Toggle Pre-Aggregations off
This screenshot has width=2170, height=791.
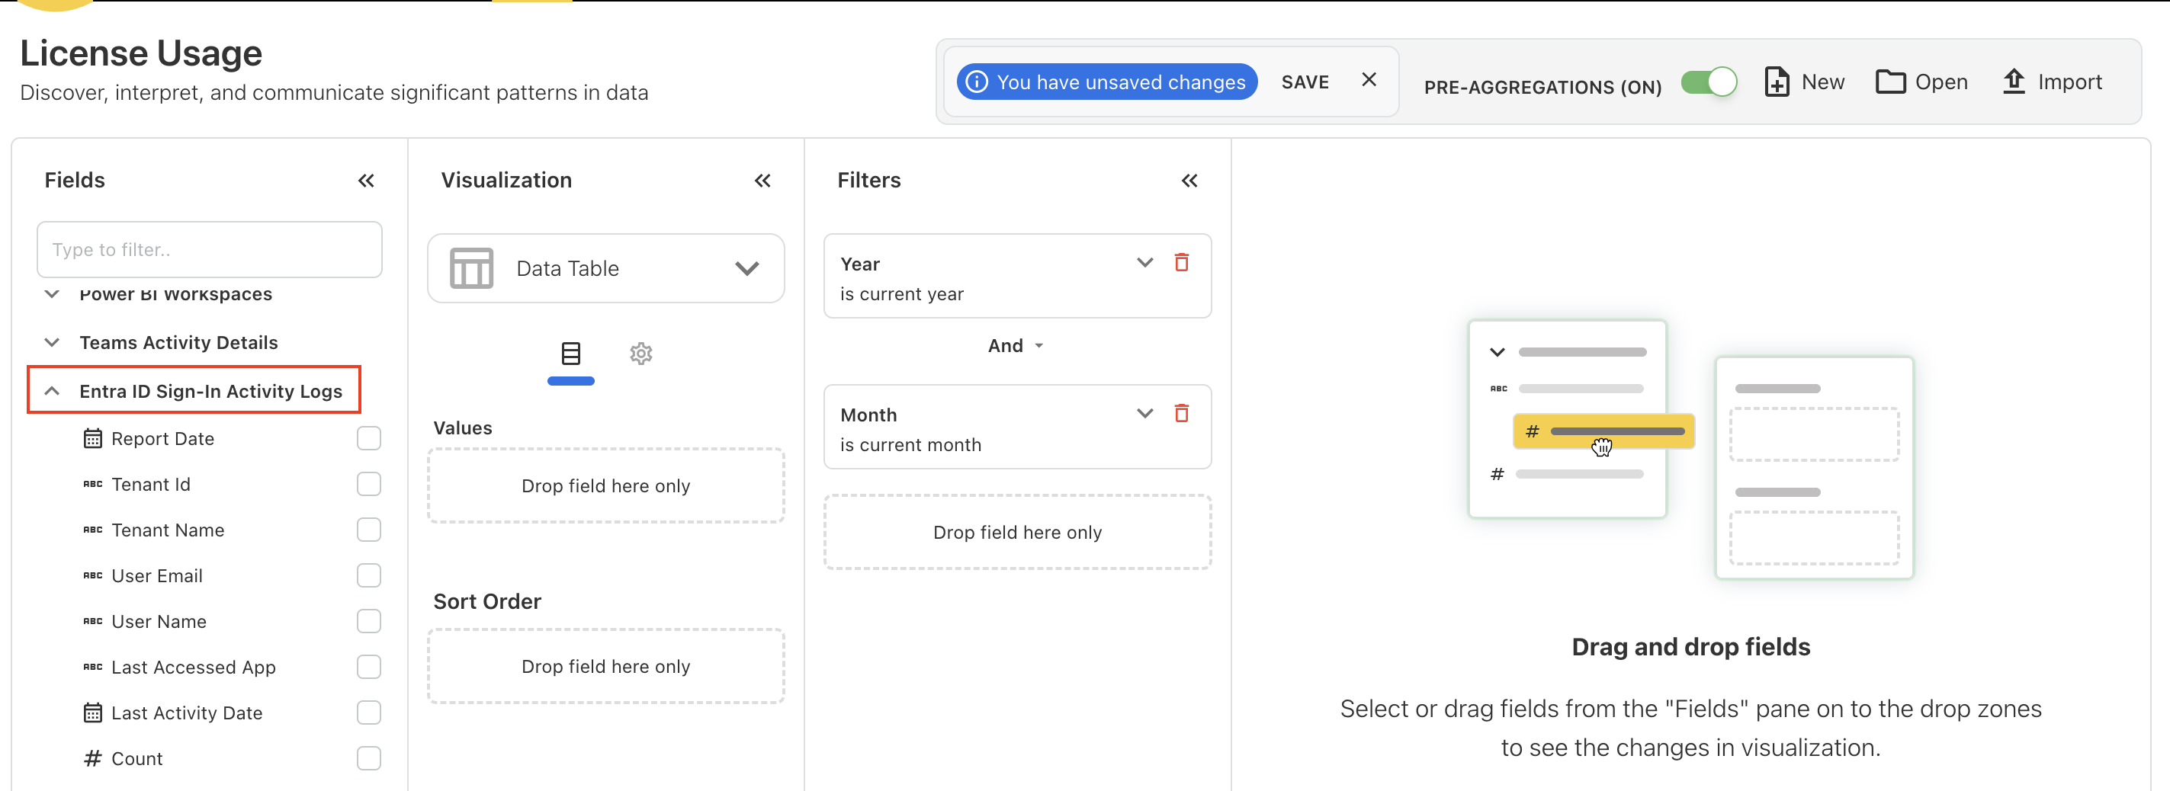(x=1709, y=82)
